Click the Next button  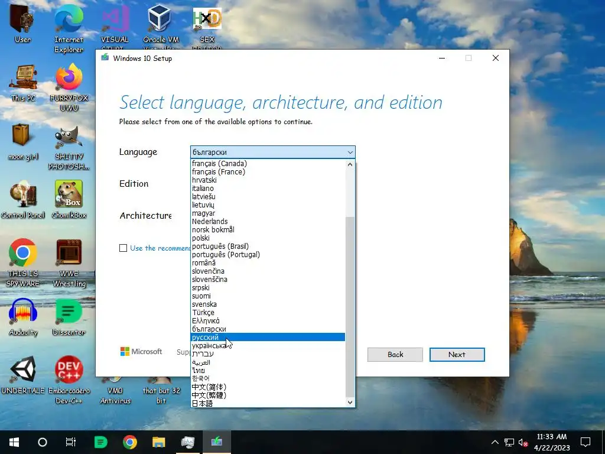457,355
